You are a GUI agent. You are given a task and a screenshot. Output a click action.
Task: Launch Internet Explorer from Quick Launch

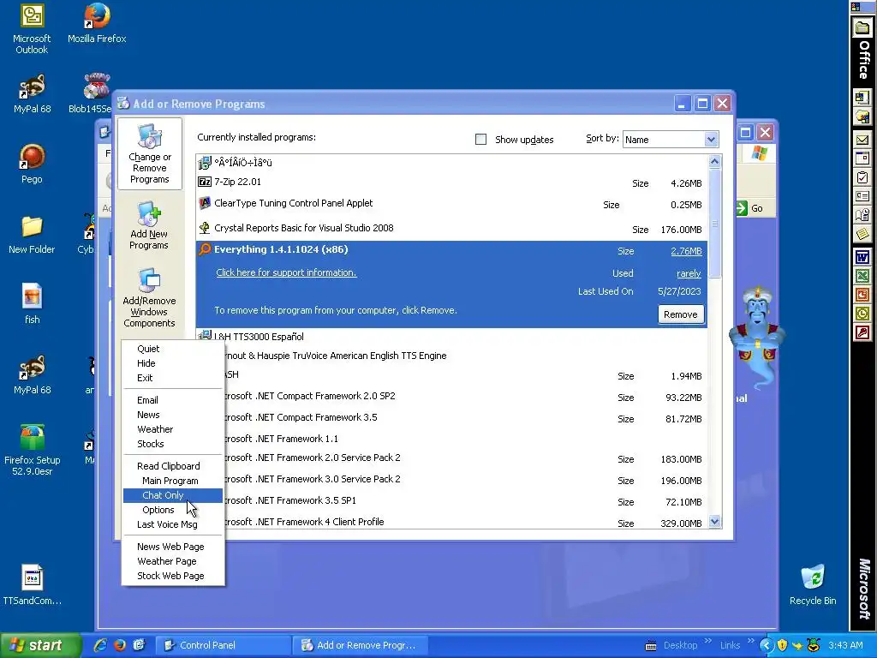[100, 645]
